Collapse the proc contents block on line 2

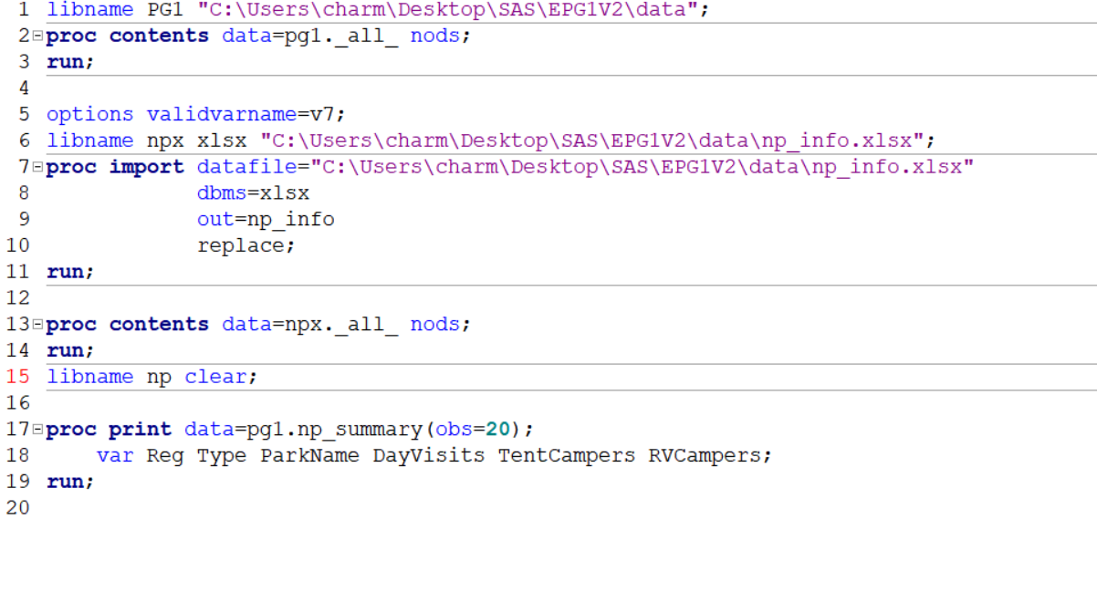click(x=37, y=36)
